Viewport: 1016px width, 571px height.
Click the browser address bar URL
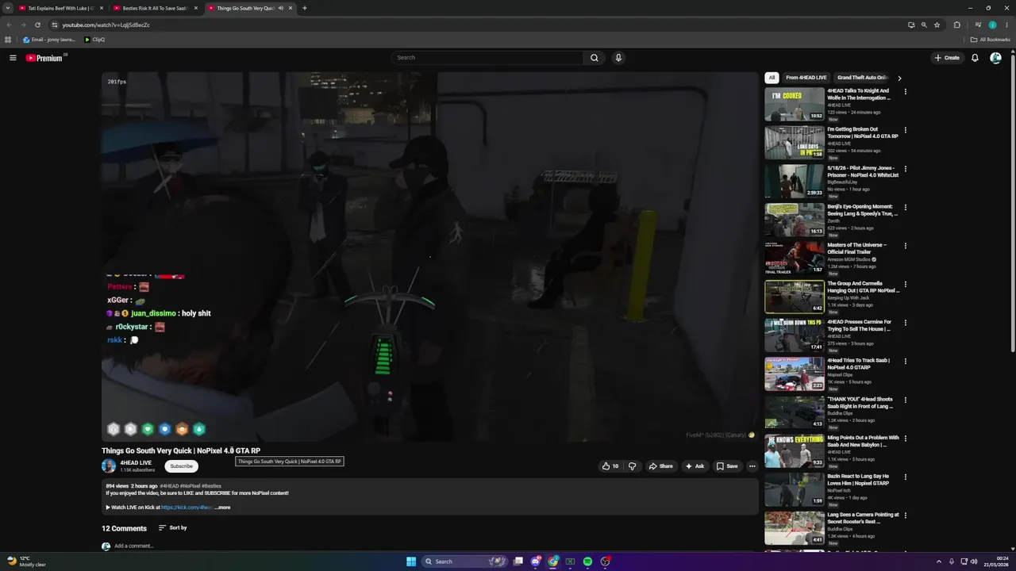click(106, 25)
